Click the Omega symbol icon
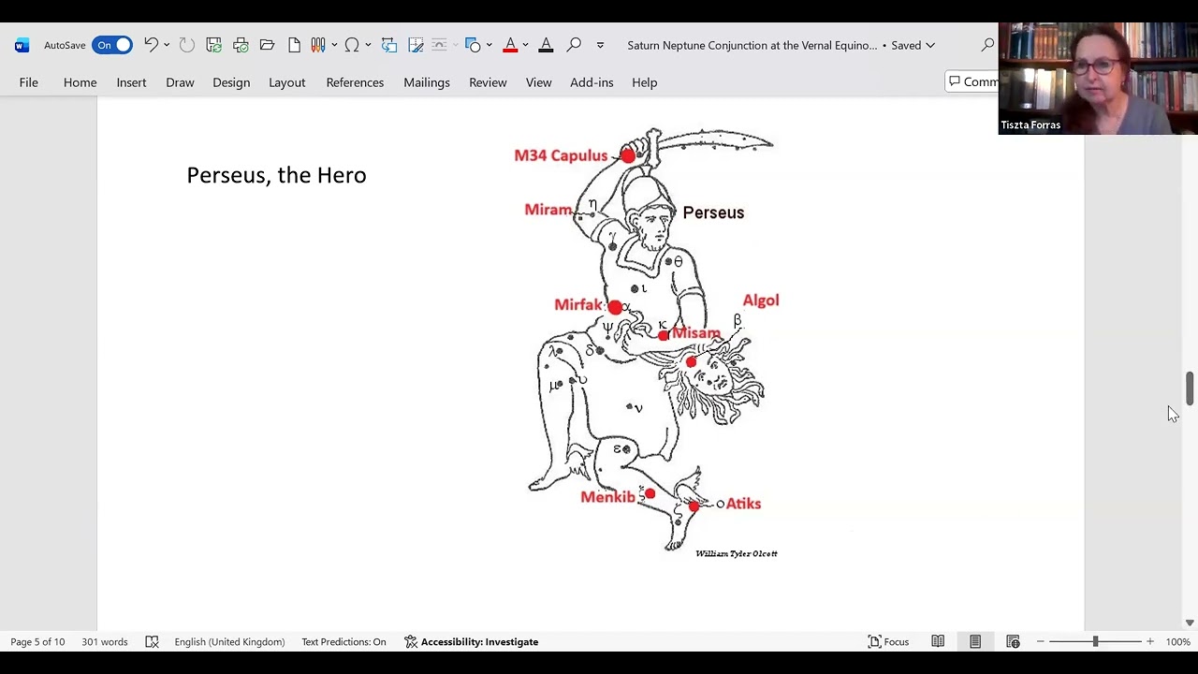This screenshot has height=674, width=1198. 352,45
